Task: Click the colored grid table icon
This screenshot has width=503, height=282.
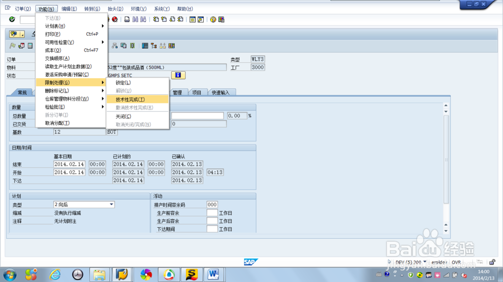Action: (x=172, y=46)
